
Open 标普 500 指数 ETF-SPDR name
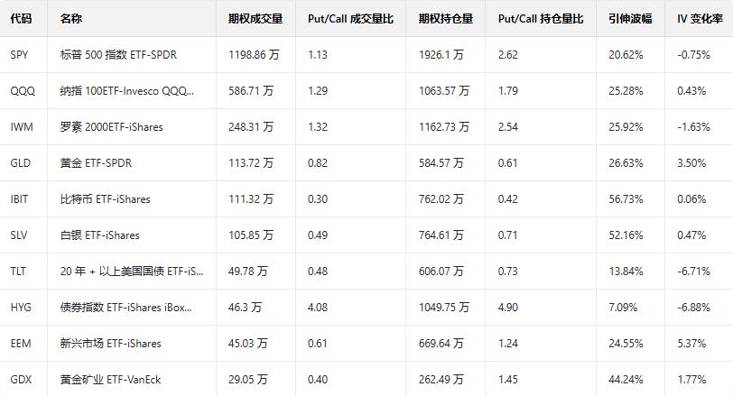tap(118, 55)
